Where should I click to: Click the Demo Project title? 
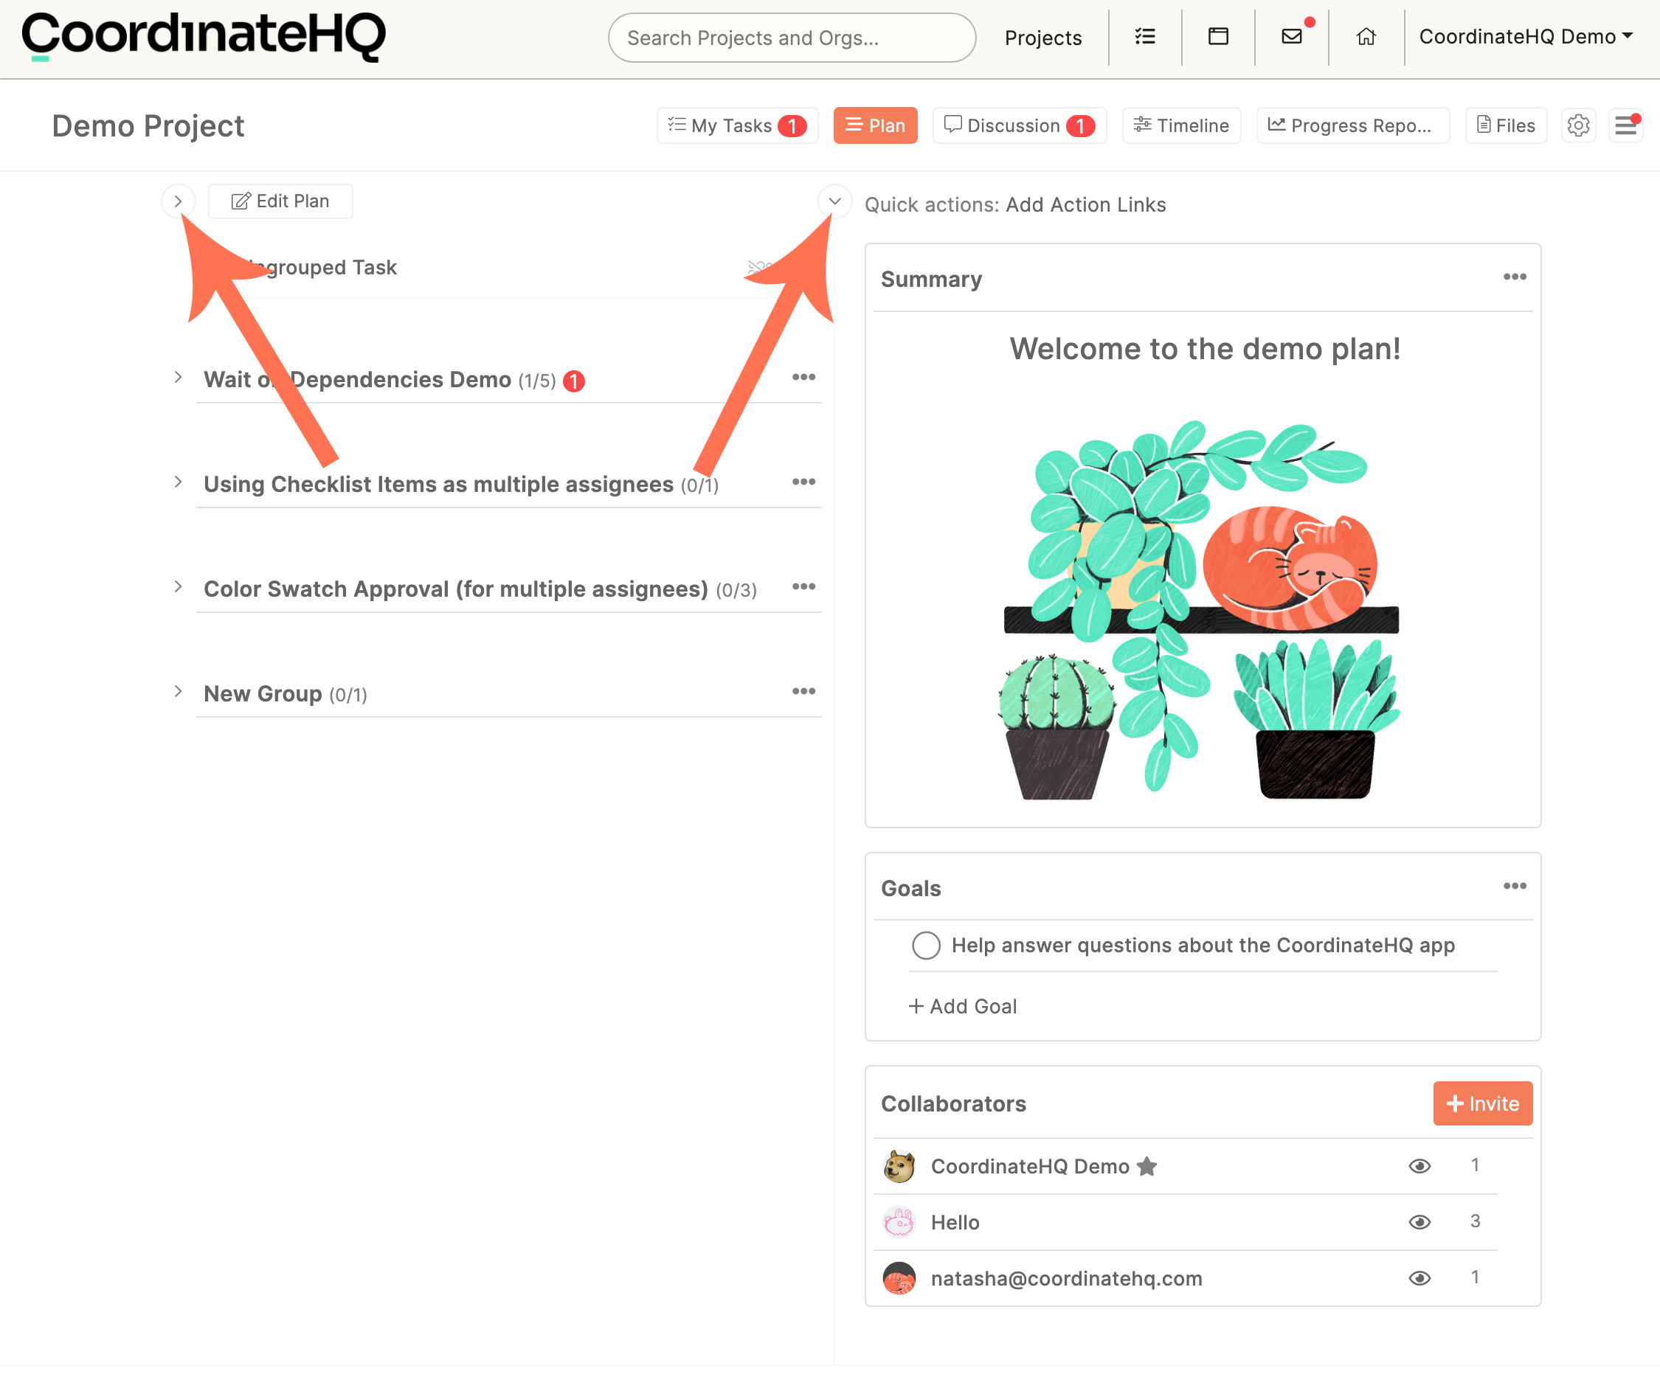[x=148, y=125]
